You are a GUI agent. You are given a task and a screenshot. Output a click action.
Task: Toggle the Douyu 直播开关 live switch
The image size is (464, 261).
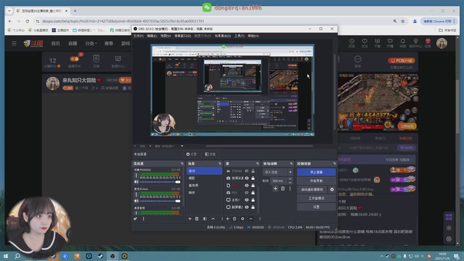(75, 59)
